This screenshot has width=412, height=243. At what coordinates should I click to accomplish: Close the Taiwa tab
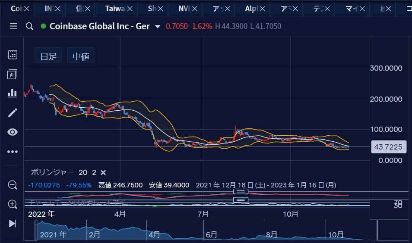point(130,9)
